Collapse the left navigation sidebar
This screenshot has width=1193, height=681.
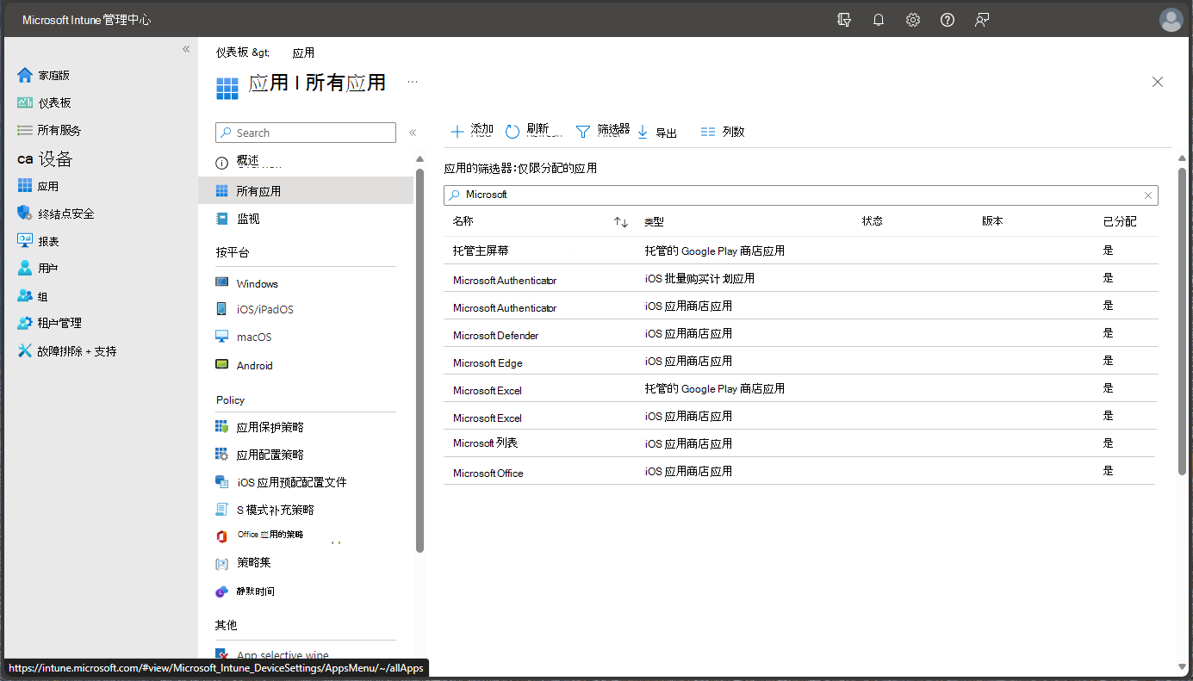[186, 49]
